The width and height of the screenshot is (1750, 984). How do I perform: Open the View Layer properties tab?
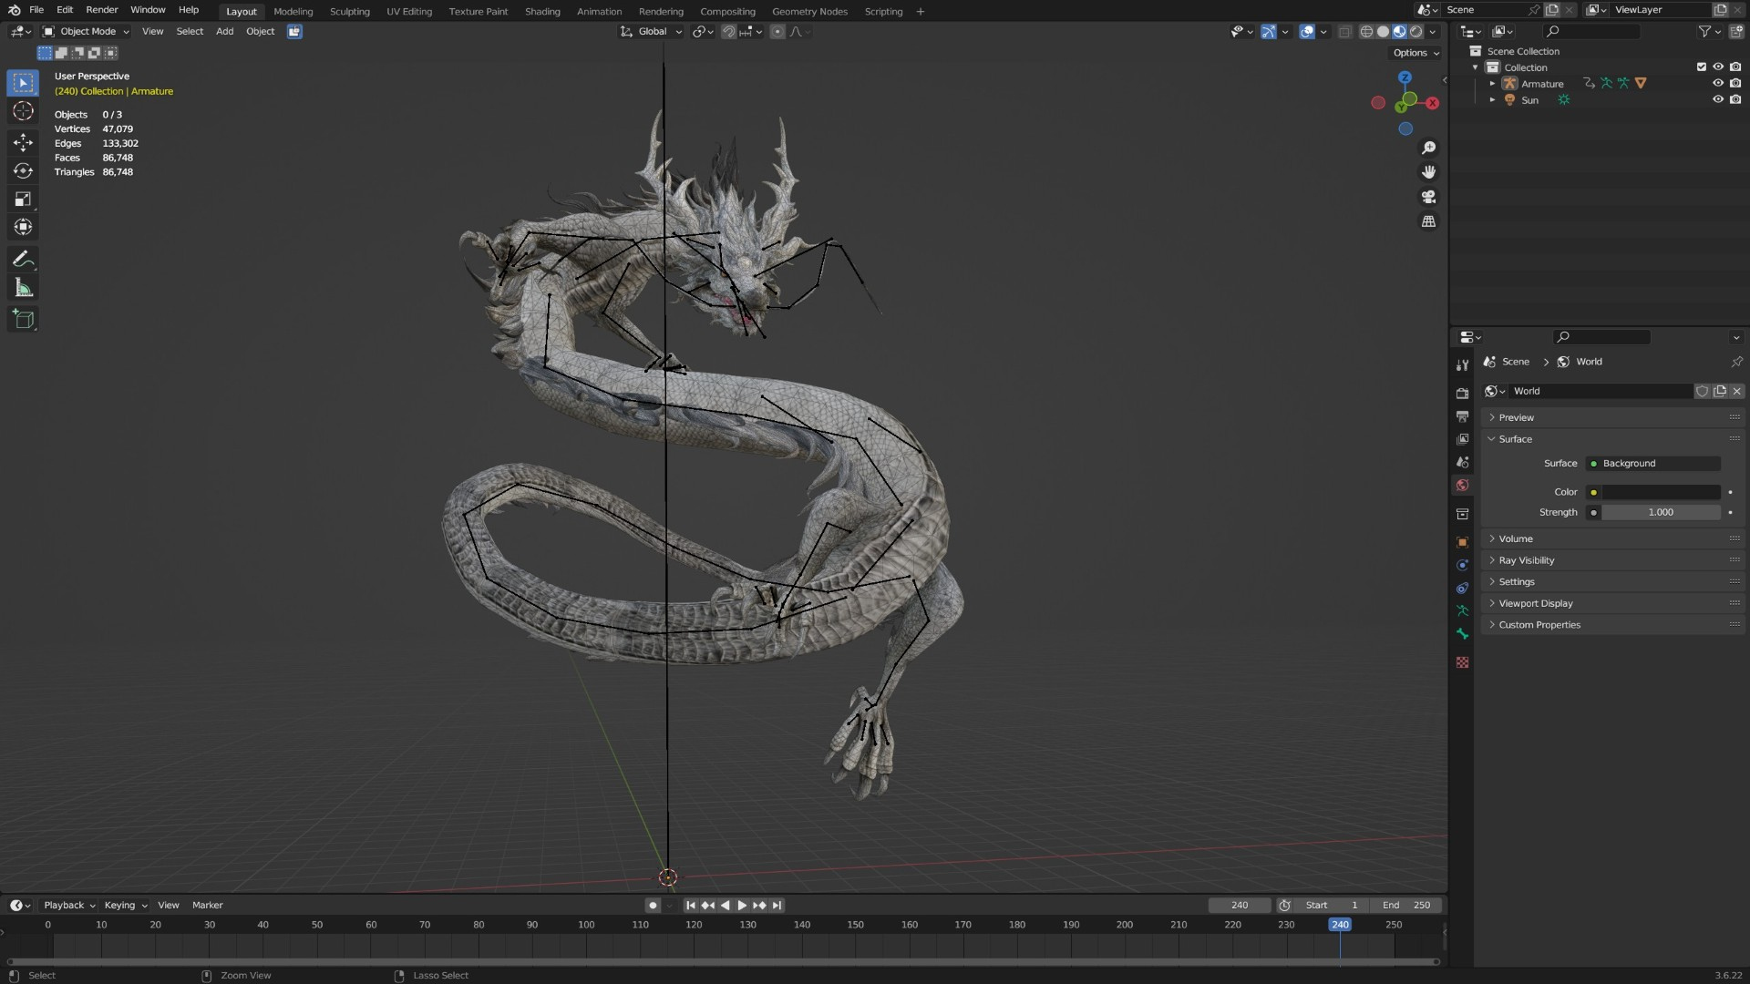click(x=1462, y=439)
